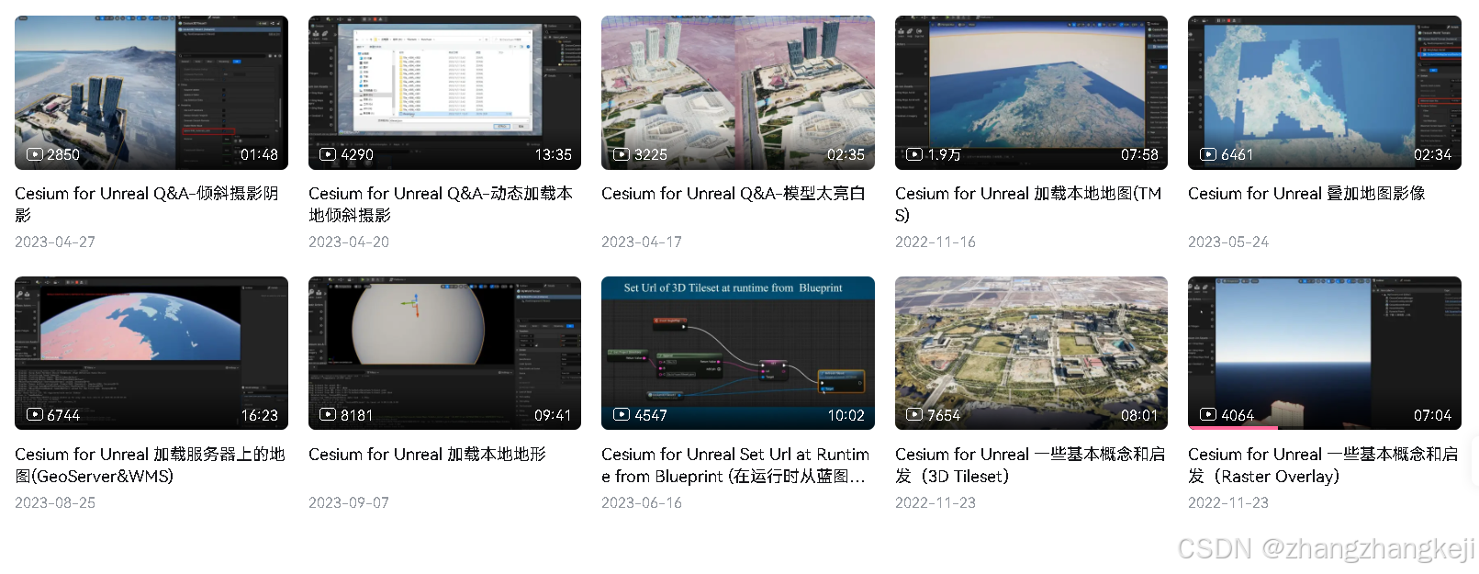Open the Raster Overlay concepts video thumbnail
Image resolution: width=1479 pixels, height=574 pixels.
(1325, 353)
